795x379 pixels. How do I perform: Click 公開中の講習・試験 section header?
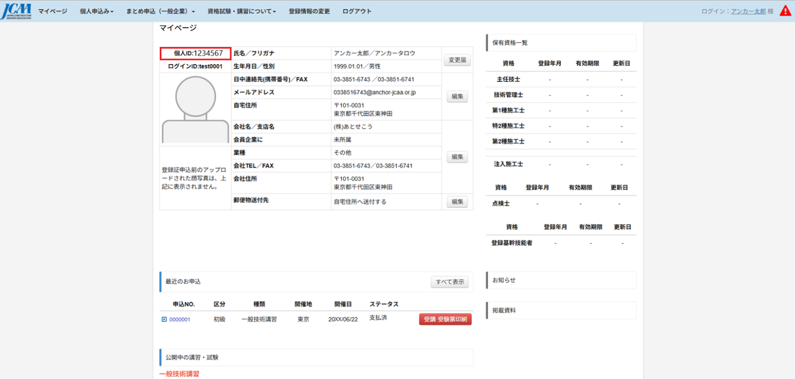[316, 357]
